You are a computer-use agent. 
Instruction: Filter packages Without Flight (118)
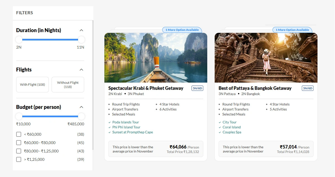coord(68,85)
